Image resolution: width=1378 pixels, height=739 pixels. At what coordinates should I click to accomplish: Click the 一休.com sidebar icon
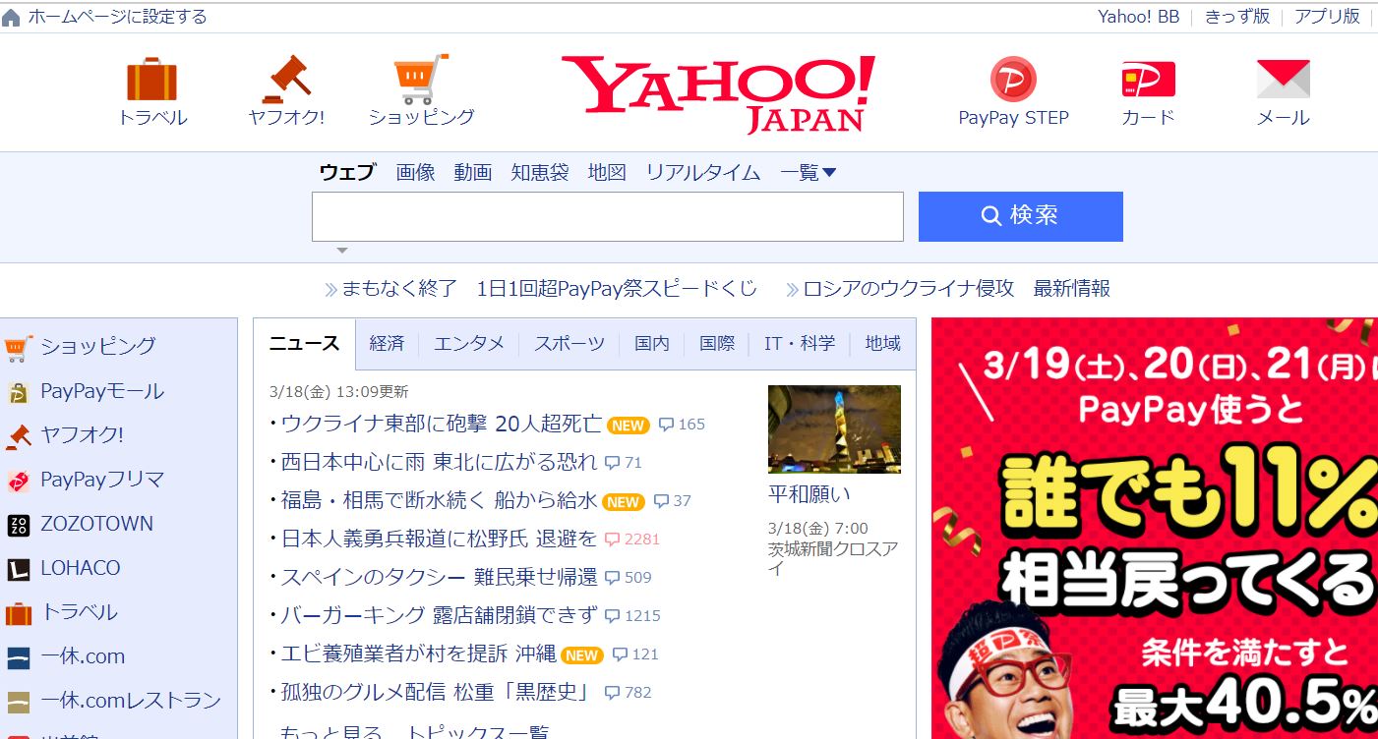[x=19, y=657]
